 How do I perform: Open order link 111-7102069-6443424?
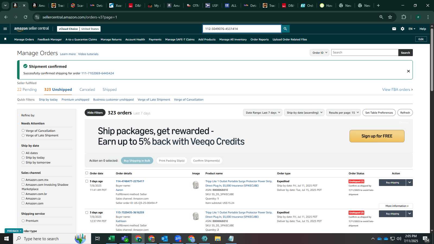pyautogui.click(x=98, y=73)
